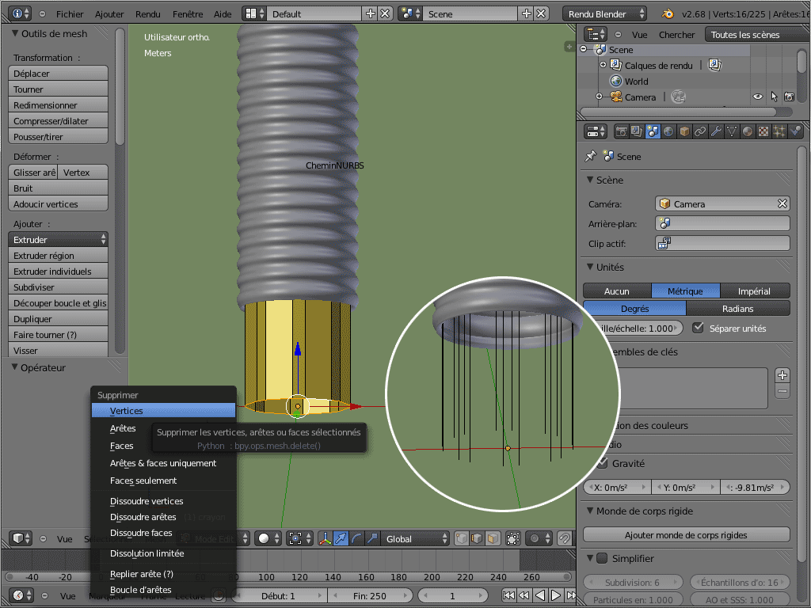Select Degrés angle units
Viewport: 811px width, 608px height.
[x=634, y=309]
